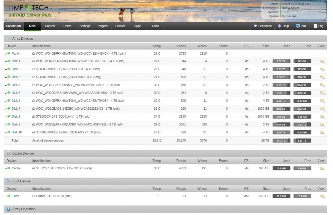Click the Array Operation section header
Image resolution: width=333 pixels, height=215 pixels.
[165, 209]
